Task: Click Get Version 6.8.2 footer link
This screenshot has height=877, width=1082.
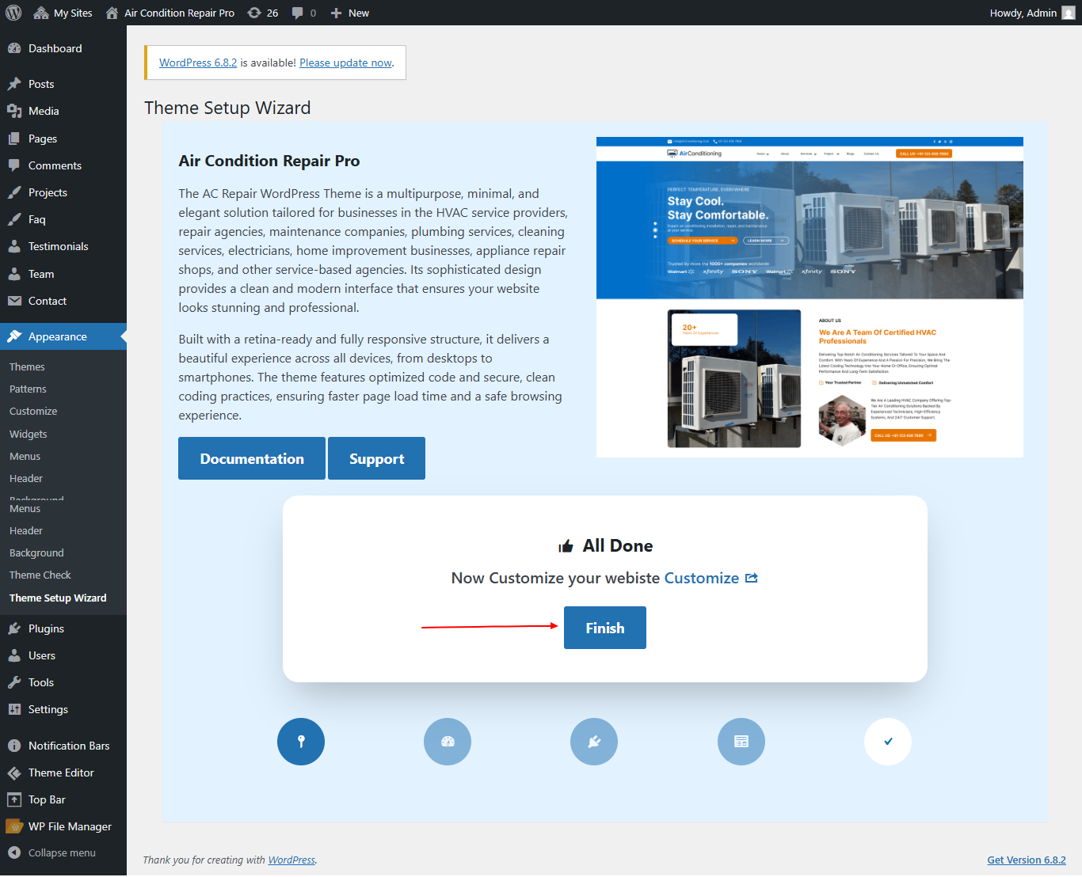Action: pos(1027,860)
